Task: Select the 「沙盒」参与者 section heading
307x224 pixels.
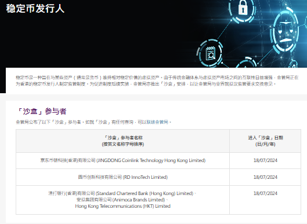Action: coord(41,111)
